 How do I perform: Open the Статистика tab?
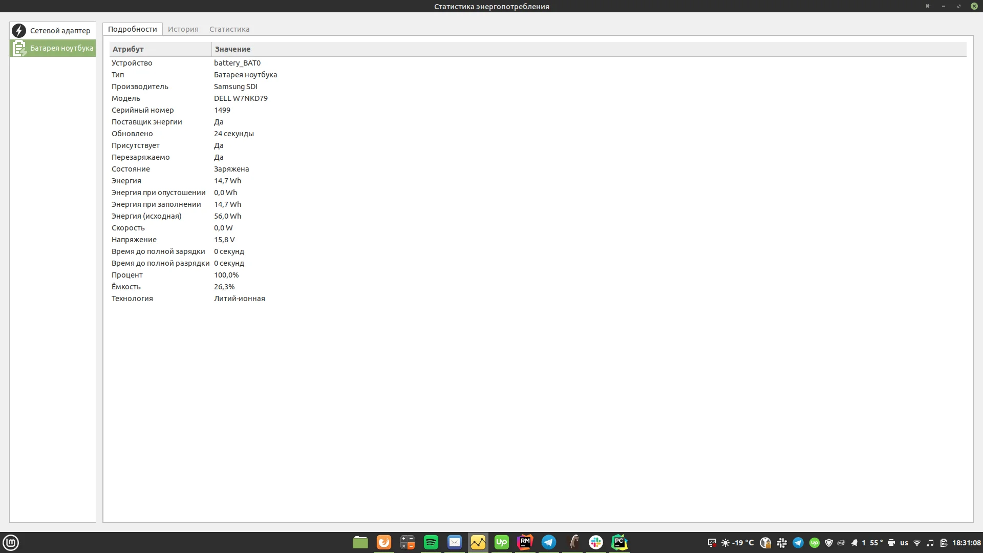(229, 29)
